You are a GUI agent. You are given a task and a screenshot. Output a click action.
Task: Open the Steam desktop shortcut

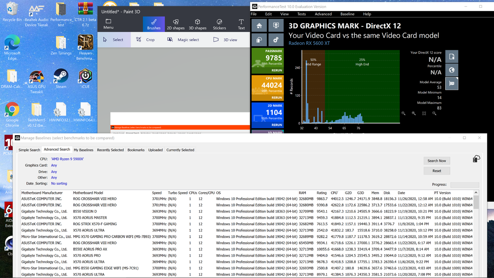click(61, 79)
